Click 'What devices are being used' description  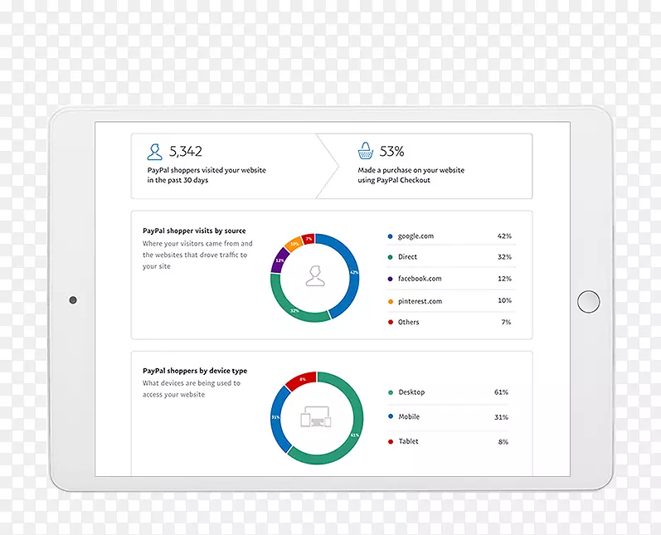point(192,389)
